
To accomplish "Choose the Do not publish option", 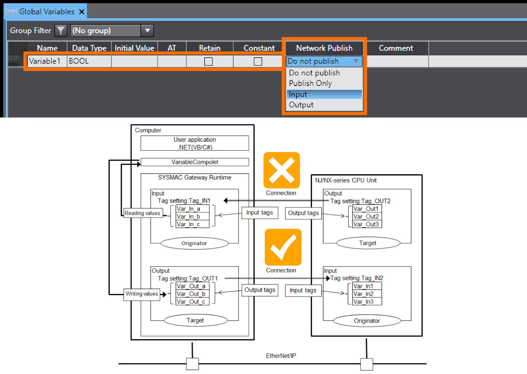I will pyautogui.click(x=314, y=73).
